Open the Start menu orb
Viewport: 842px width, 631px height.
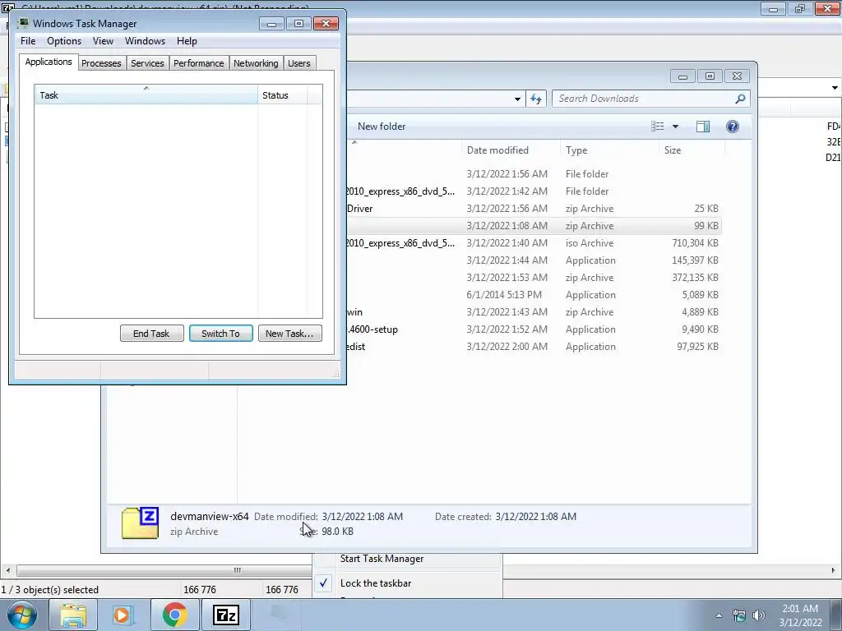(21, 615)
